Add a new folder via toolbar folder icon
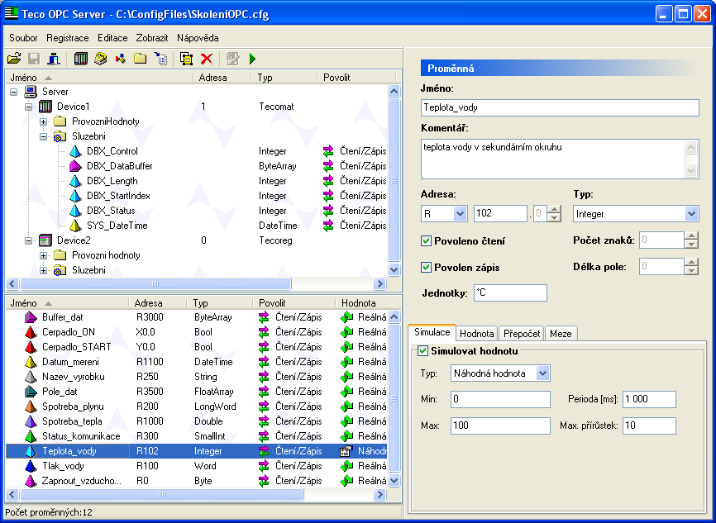Screen dimensions: 716x523 coord(141,59)
